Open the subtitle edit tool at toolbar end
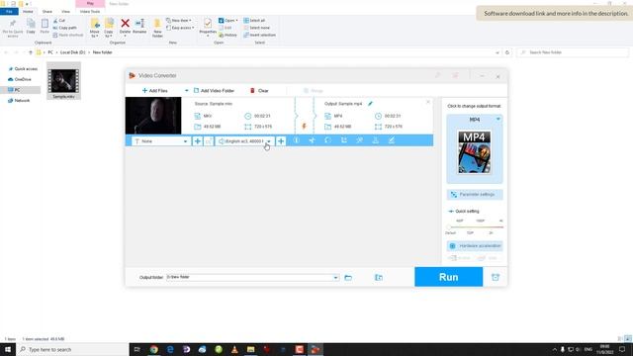633x356 pixels. point(392,140)
